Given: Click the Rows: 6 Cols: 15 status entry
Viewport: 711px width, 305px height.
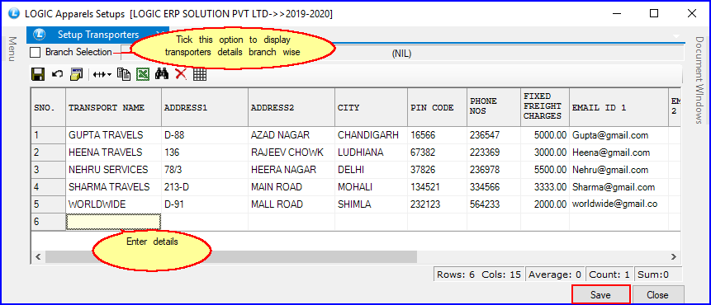Looking at the screenshot, I should [x=478, y=274].
